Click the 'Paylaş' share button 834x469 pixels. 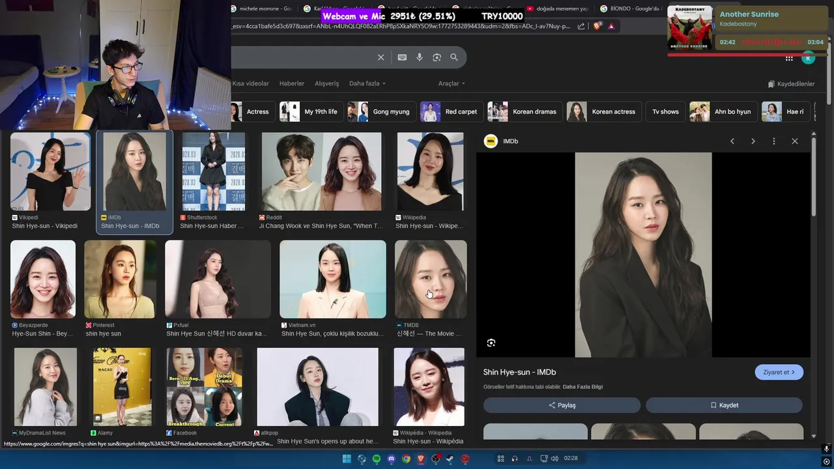pos(562,405)
